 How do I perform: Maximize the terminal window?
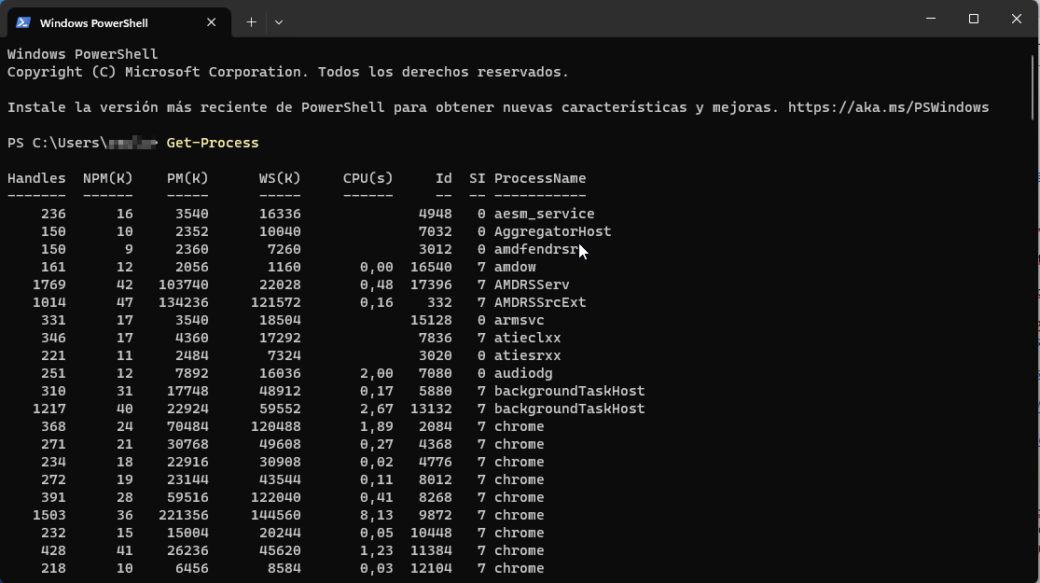pos(973,19)
